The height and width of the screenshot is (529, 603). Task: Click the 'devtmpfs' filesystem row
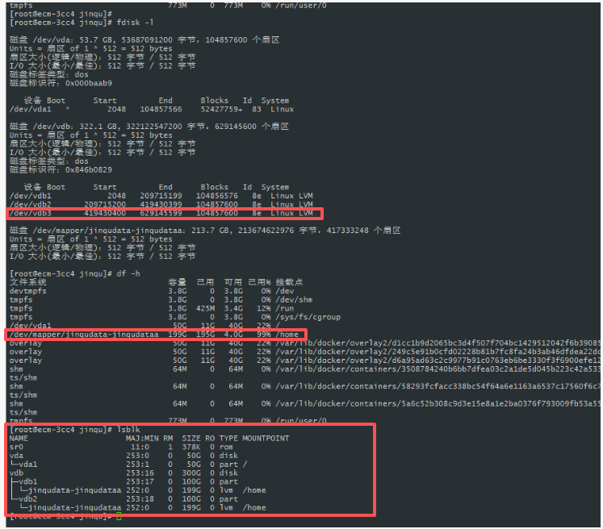tap(152, 291)
